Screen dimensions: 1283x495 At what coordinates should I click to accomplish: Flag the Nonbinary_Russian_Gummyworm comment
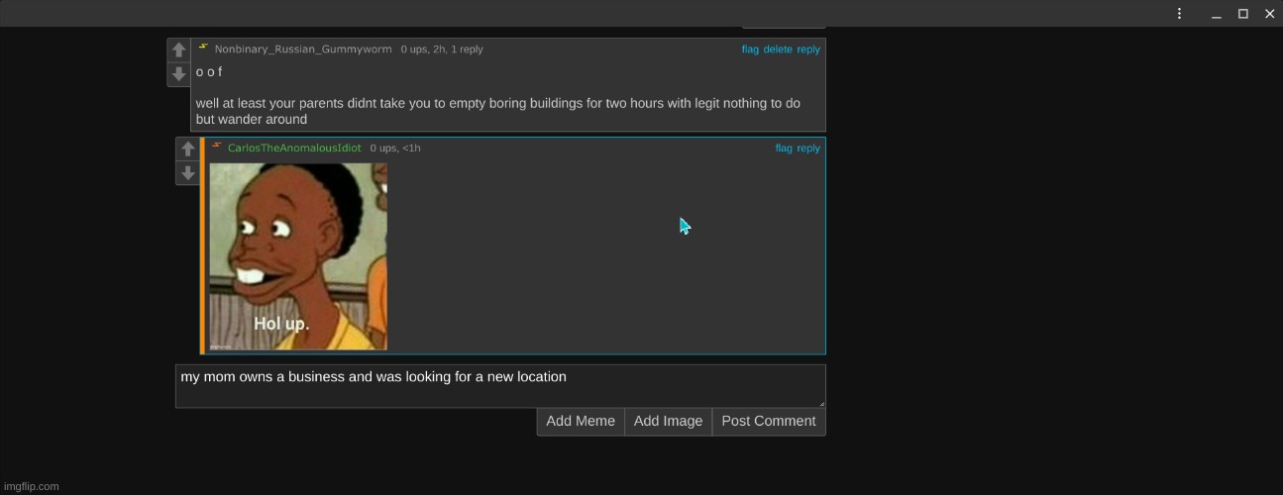pyautogui.click(x=750, y=49)
